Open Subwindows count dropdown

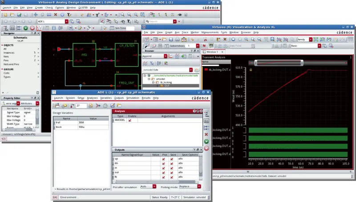(198, 46)
